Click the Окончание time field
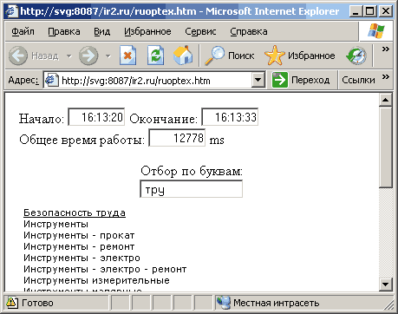Image resolution: width=398 pixels, height=314 pixels. point(230,117)
